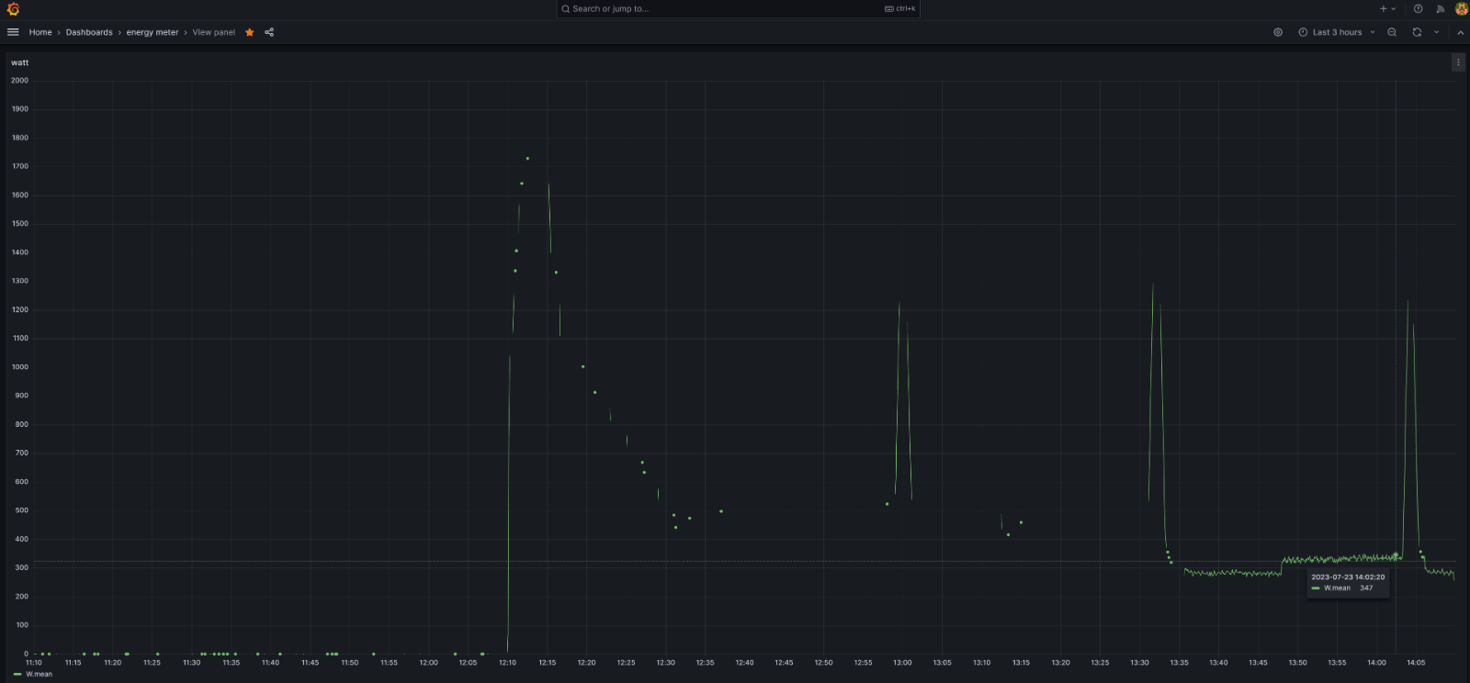Open the user profile avatar

tap(1461, 9)
